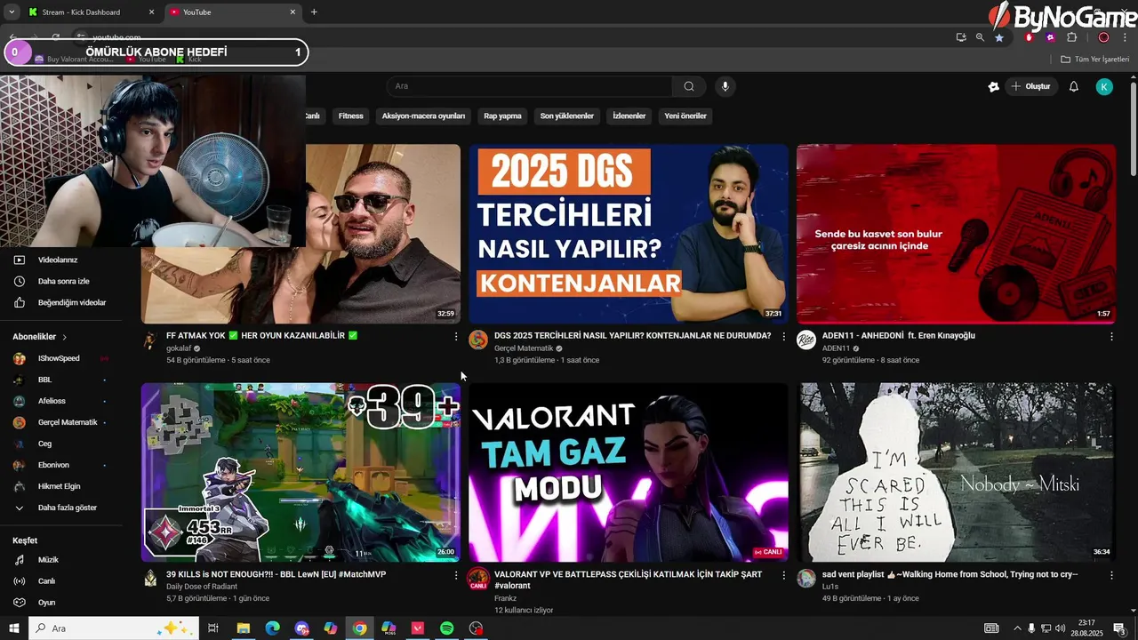This screenshot has height=640, width=1138.
Task: Open the ADEN11 ANHEDONİ video thumbnail
Action: tap(956, 234)
